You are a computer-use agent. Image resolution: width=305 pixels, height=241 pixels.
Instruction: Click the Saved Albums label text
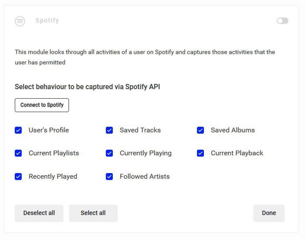tap(233, 130)
